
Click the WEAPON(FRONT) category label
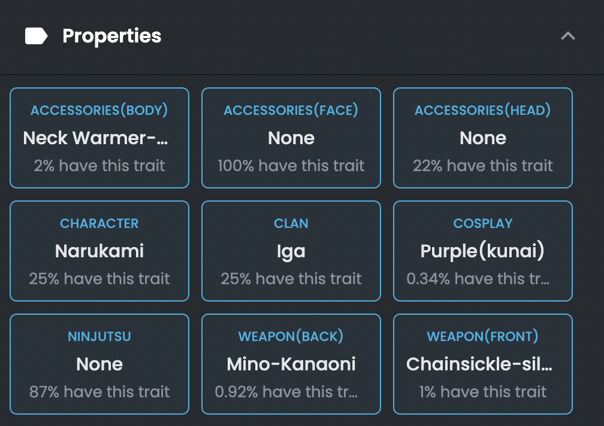pyautogui.click(x=482, y=336)
